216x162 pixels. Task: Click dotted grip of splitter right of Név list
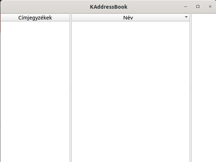(x=191, y=89)
